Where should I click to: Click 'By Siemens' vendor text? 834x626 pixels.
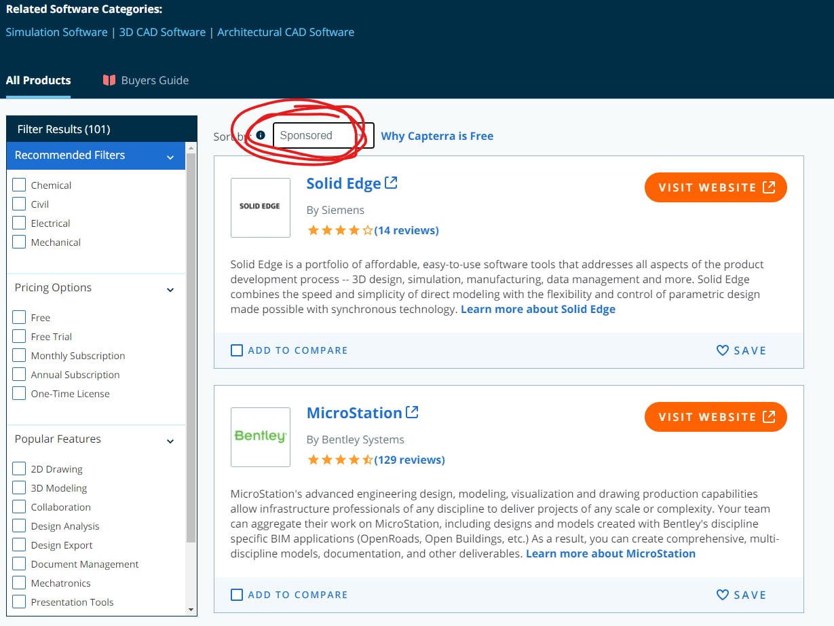click(x=335, y=210)
